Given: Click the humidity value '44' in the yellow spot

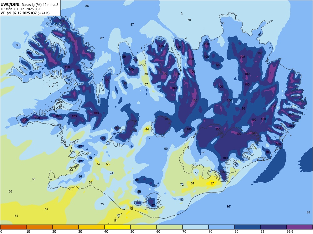Looking at the screenshot, I should pyautogui.click(x=147, y=129).
